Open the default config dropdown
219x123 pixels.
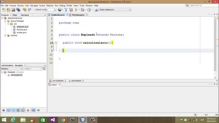click(x=45, y=10)
